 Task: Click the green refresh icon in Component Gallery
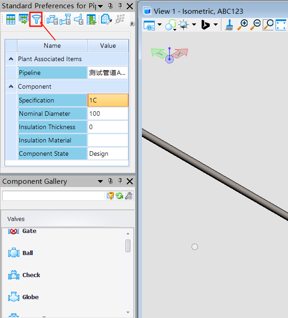point(119,196)
